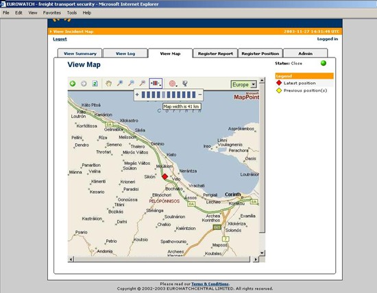Click the map vertical scrollbar down arrow

click(x=262, y=253)
